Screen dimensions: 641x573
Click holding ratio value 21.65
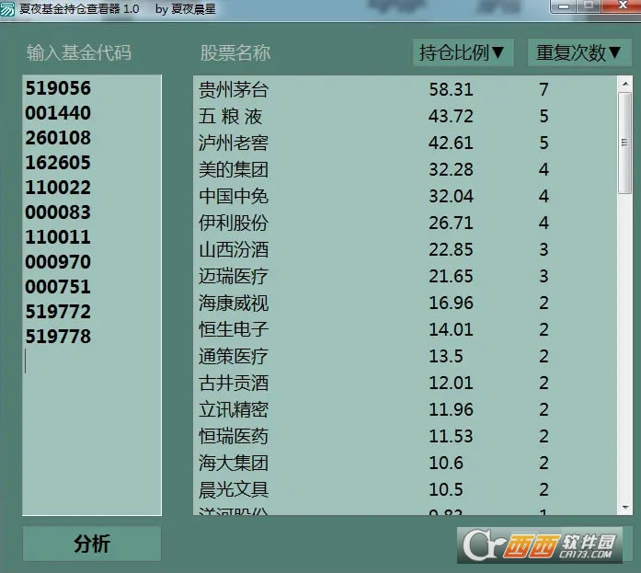[451, 276]
